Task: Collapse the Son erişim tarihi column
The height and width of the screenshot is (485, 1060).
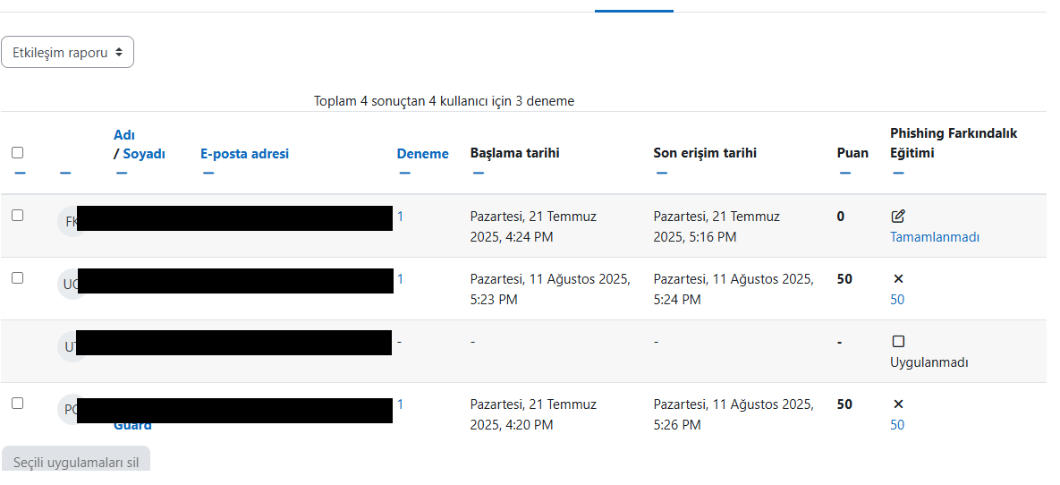Action: click(x=661, y=173)
